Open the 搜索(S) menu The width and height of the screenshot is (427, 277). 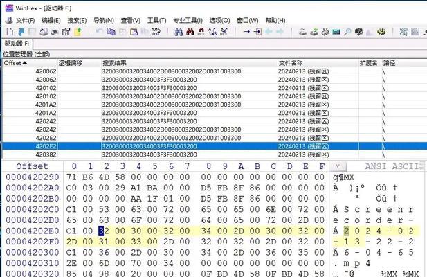click(77, 20)
